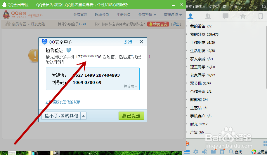Open 年费会员 in the navigation bar
The height and width of the screenshot is (155, 267).
click(x=124, y=15)
